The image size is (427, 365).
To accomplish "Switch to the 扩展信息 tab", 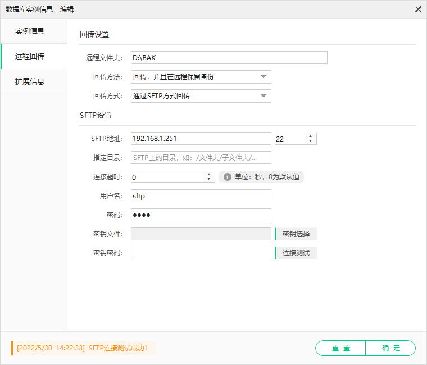I will click(x=34, y=81).
